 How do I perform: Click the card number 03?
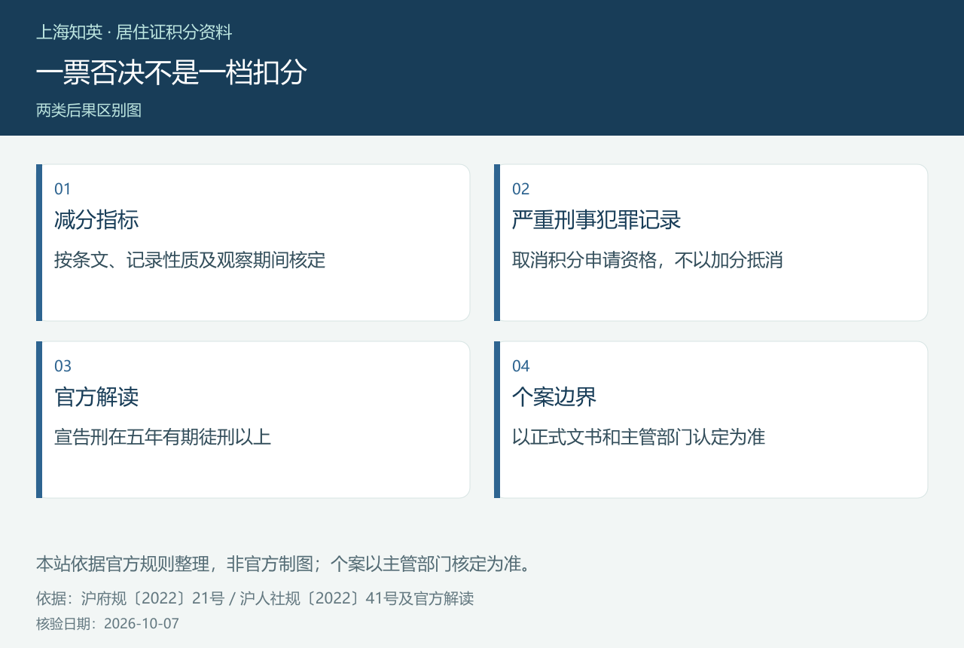coord(63,366)
